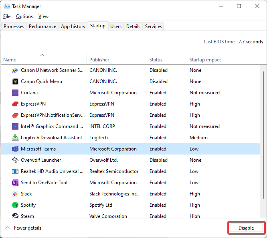Select the Spotify icon in list

(x=15, y=205)
